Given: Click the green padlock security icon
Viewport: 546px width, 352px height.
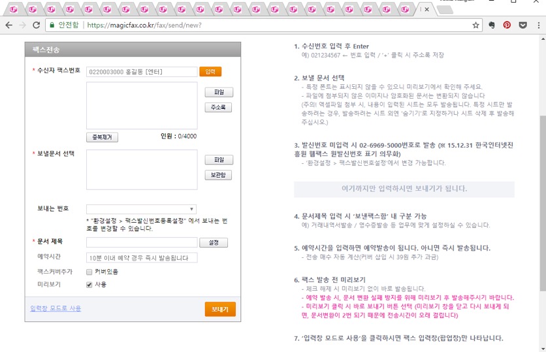Looking at the screenshot, I should (x=52, y=25).
